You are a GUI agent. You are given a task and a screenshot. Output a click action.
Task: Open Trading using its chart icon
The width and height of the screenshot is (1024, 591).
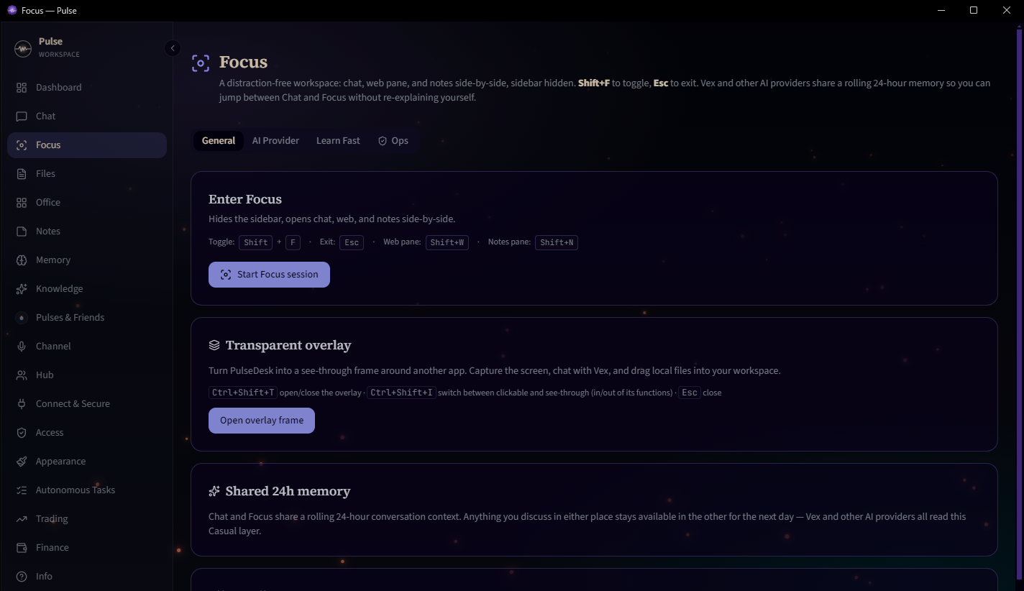point(22,519)
